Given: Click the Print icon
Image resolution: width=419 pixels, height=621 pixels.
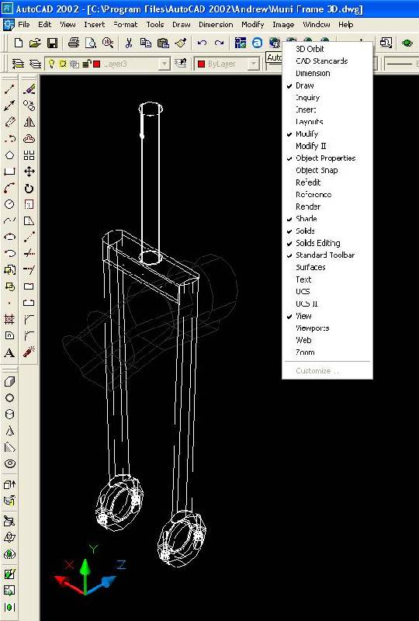Looking at the screenshot, I should tap(74, 43).
